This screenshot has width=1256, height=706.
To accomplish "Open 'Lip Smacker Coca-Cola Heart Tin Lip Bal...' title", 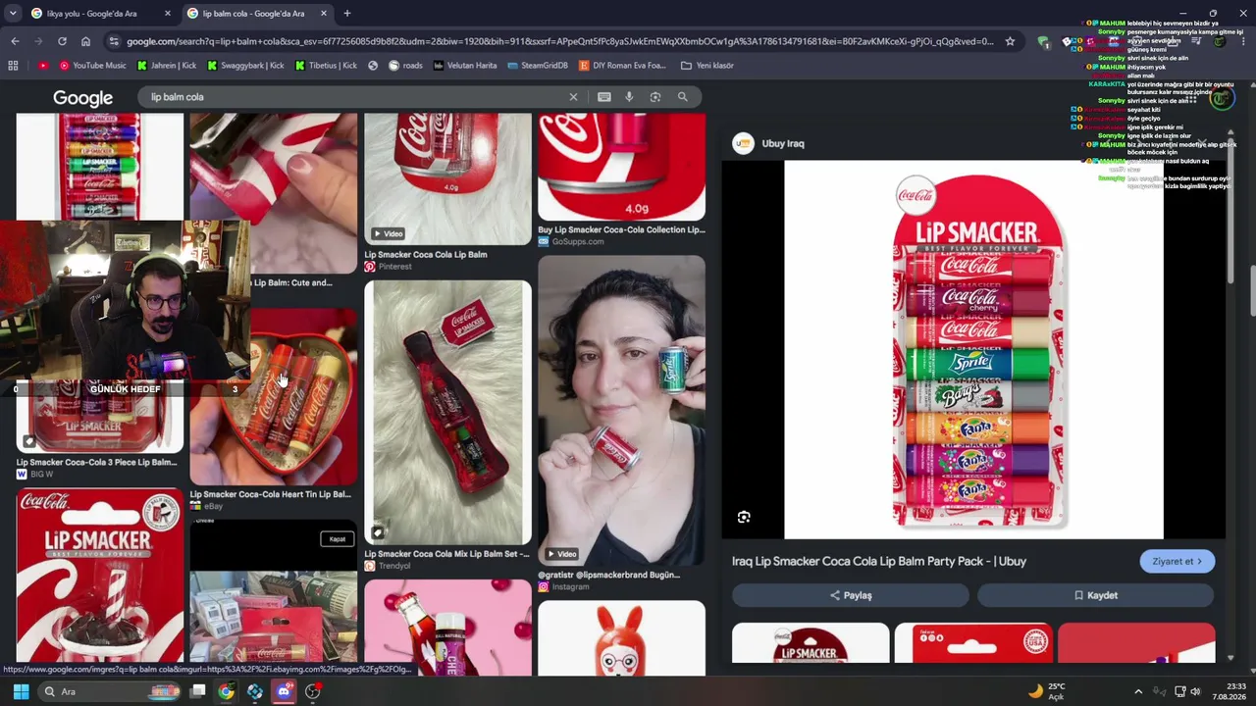I will coord(270,495).
